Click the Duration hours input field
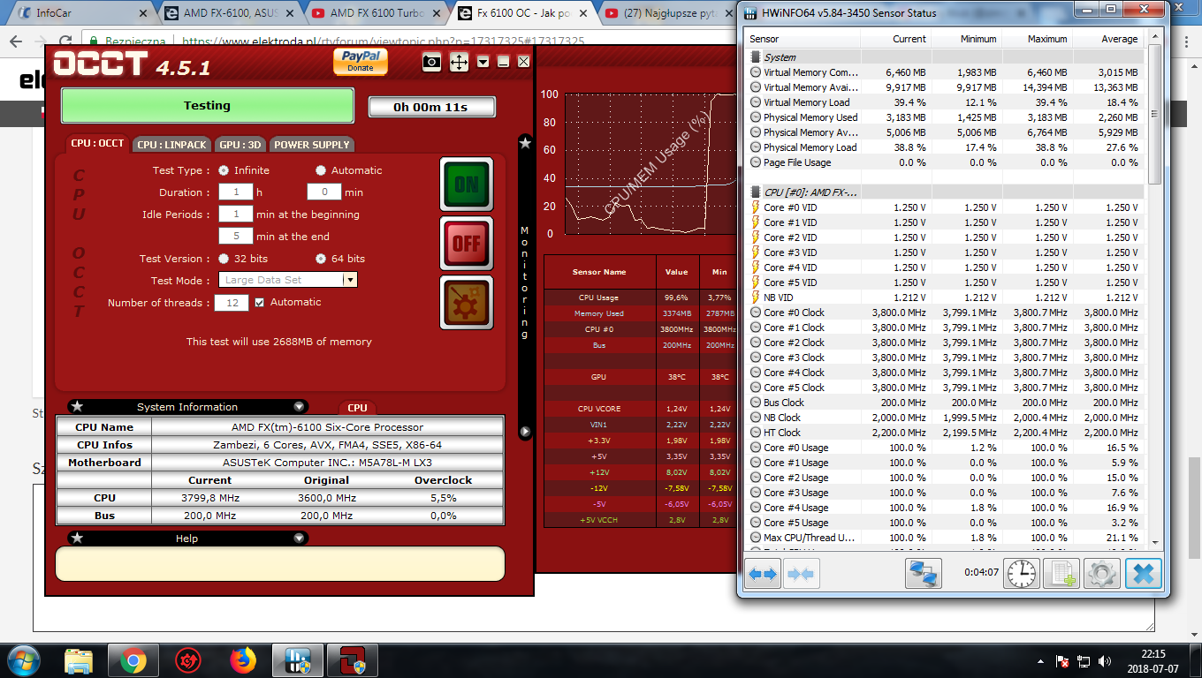1202x678 pixels. tap(235, 192)
